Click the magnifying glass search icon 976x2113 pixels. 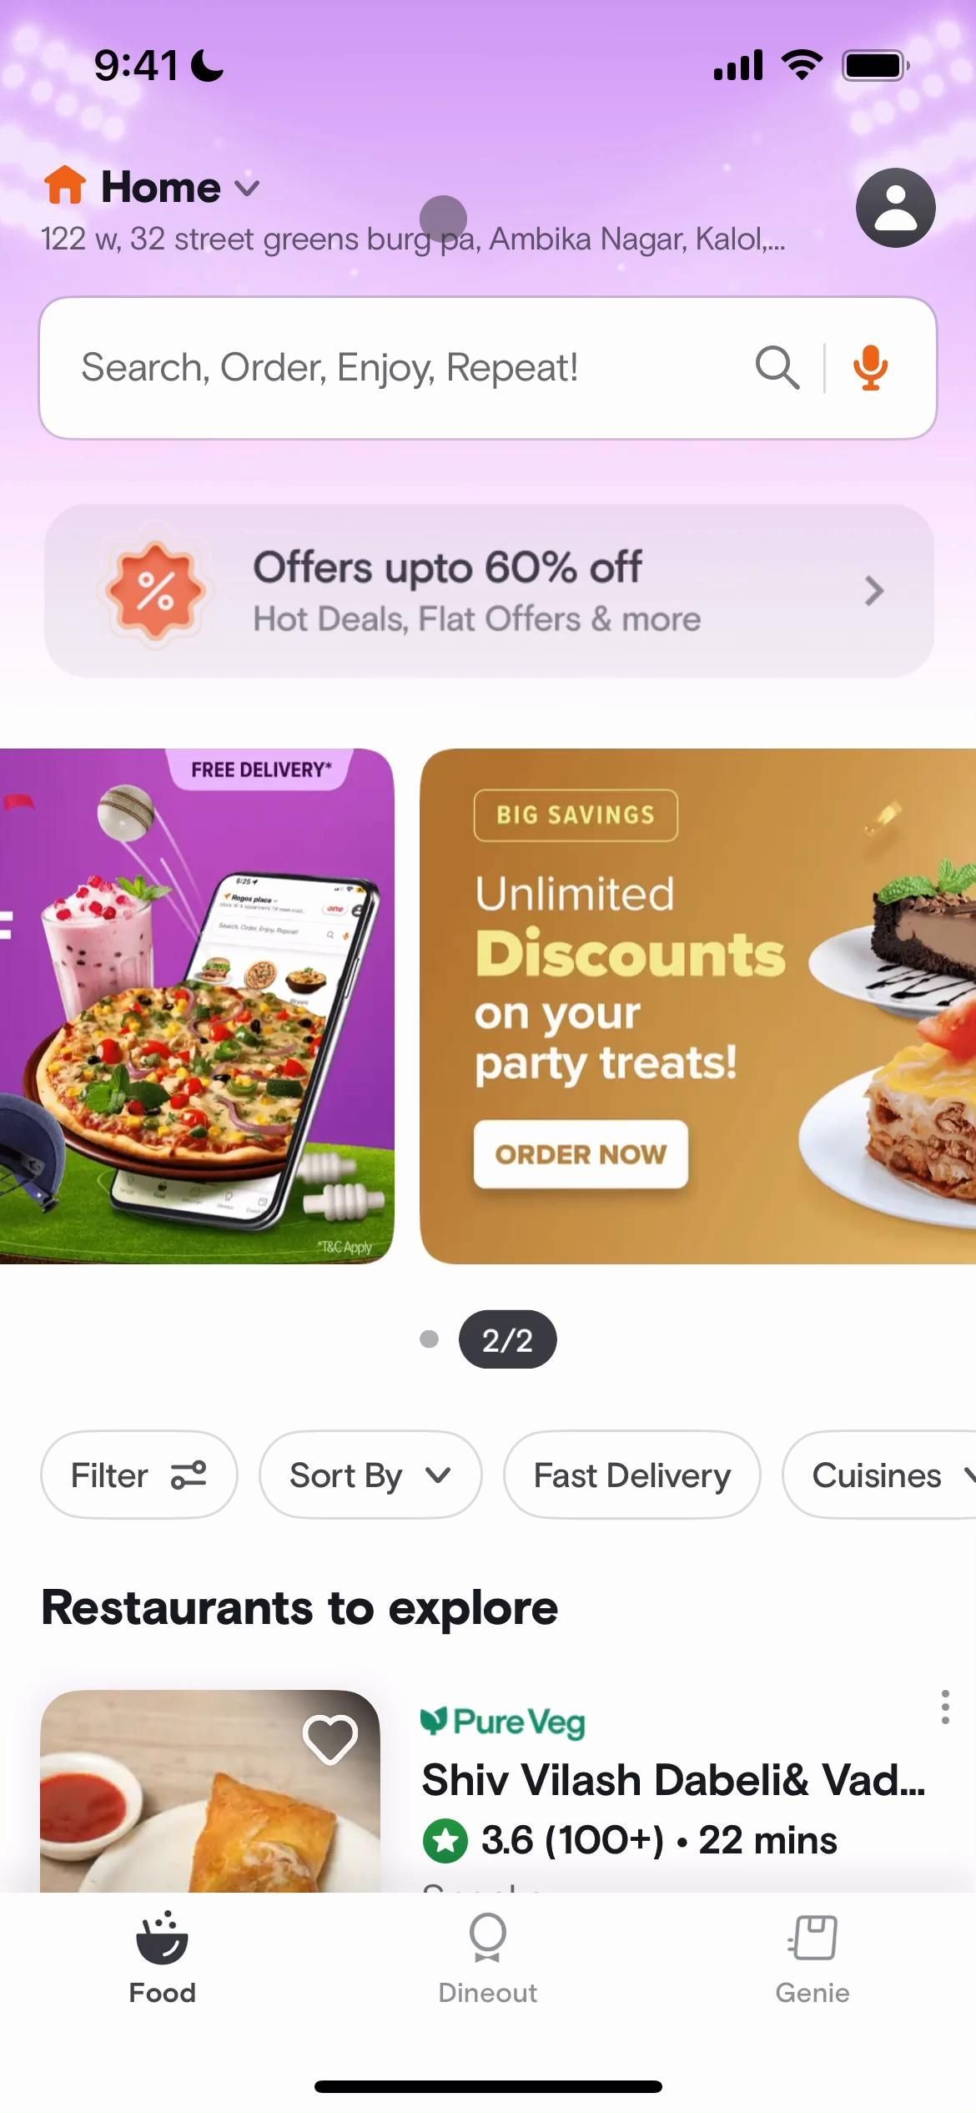click(777, 367)
